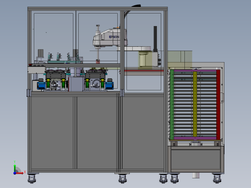The width and height of the screenshot is (251, 188).
Task: Select the blue motor on the left station
Action: click(42, 85)
